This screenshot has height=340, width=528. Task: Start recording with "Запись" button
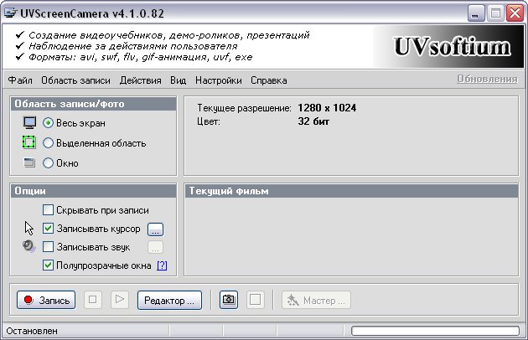click(x=47, y=300)
